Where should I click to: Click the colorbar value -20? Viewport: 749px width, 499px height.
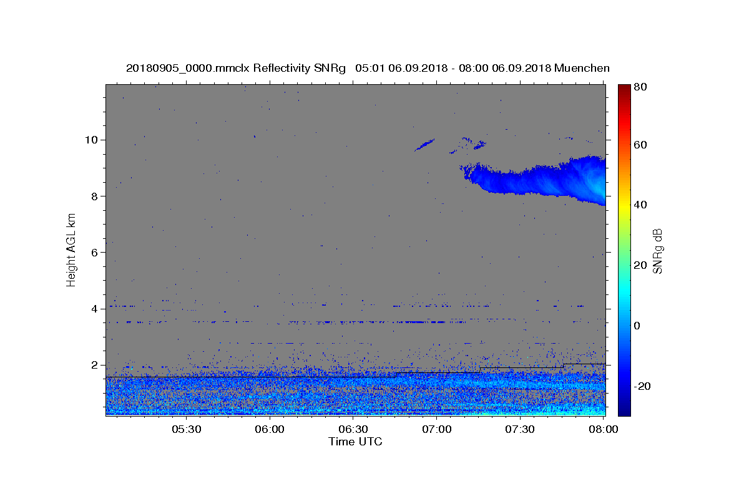coord(642,386)
